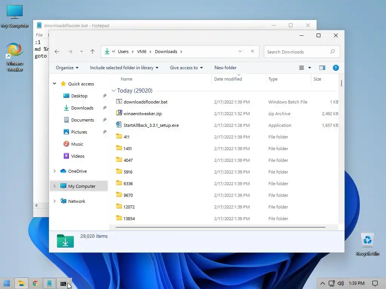Open the Recycle Bin desktop icon
This screenshot has width=386, height=289.
[x=367, y=245]
